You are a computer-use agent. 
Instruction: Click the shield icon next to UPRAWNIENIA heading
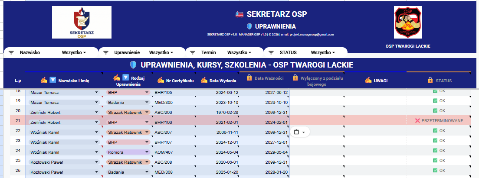tap(249, 26)
